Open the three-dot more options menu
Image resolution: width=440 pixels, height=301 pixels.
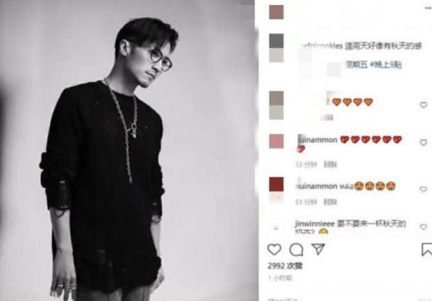pos(428,9)
